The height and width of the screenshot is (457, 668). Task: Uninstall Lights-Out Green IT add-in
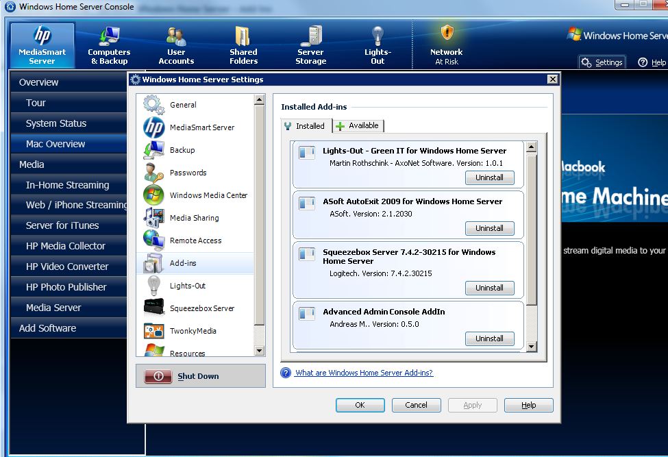pos(489,177)
